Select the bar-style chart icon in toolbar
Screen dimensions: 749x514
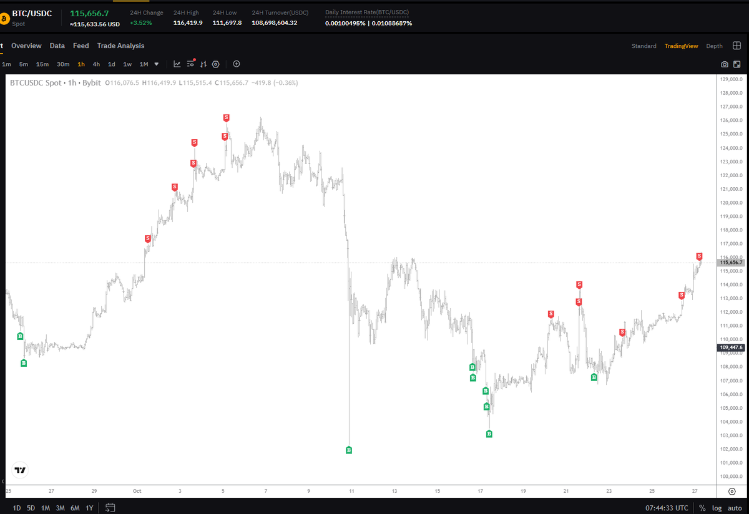(203, 64)
